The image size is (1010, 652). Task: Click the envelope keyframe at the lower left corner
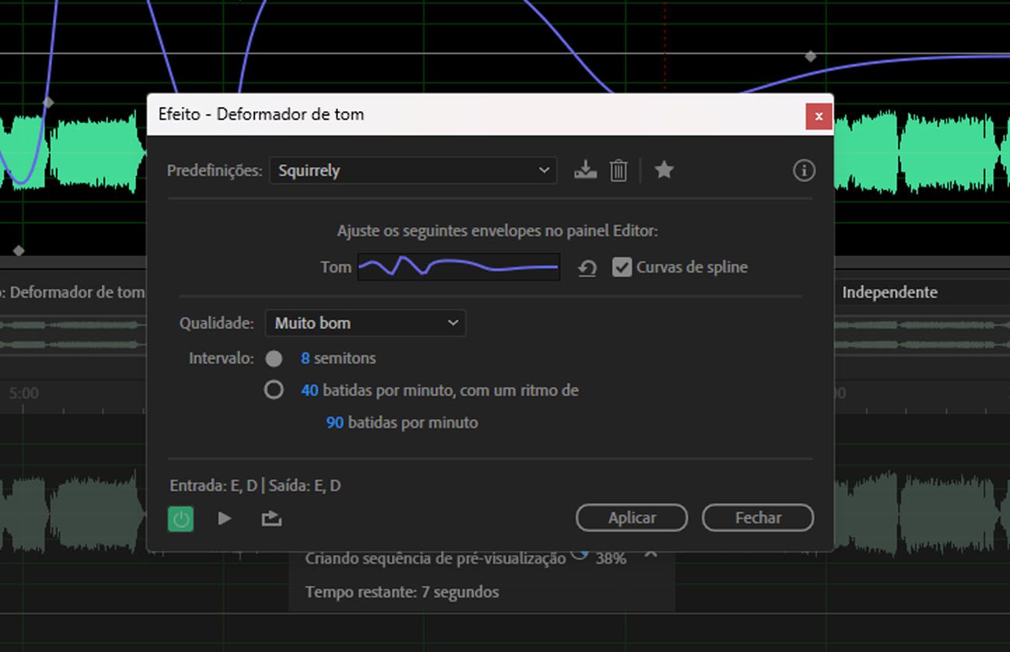pos(19,251)
